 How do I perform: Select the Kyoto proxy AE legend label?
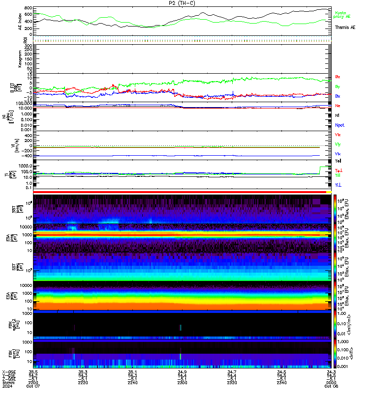coord(341,15)
